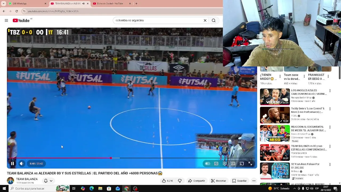The width and height of the screenshot is (341, 192).
Task: Mute the video player volume icon
Action: coord(22,164)
